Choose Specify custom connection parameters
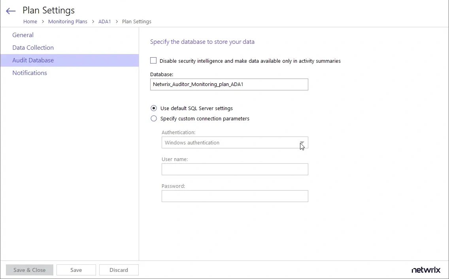Image resolution: width=449 pixels, height=279 pixels. (154, 118)
